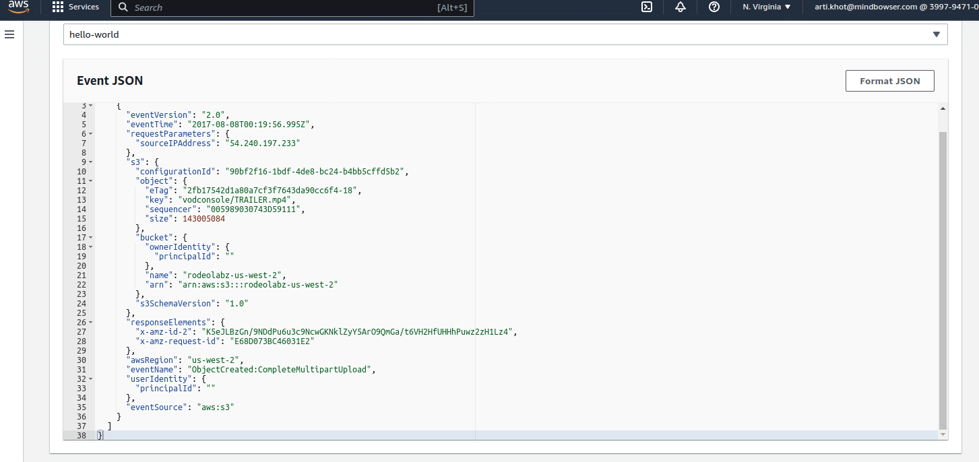Collapse the bucket block on line 17
This screenshot has height=462, width=979.
pos(91,238)
